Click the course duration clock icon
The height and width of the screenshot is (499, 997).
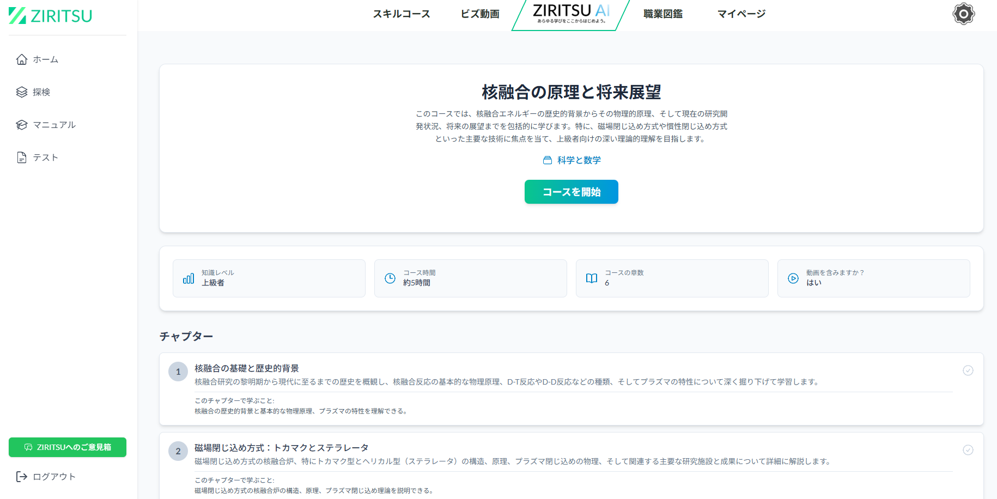coord(390,278)
